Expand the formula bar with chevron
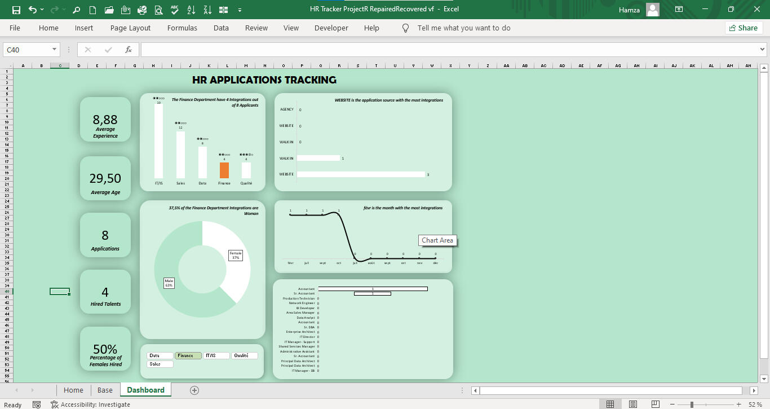The image size is (770, 409). [763, 50]
